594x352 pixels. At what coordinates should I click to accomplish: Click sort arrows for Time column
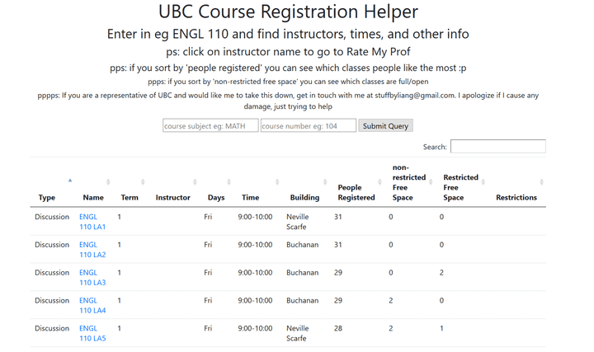[277, 182]
